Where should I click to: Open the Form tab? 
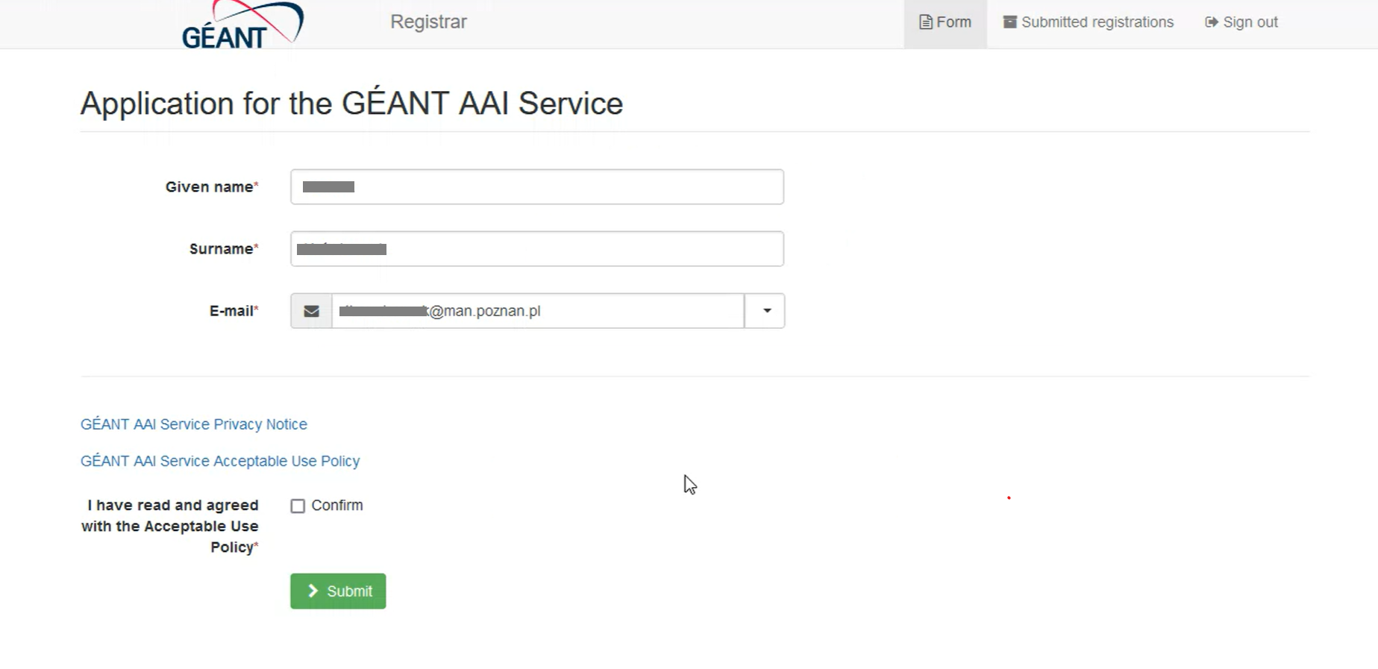945,22
